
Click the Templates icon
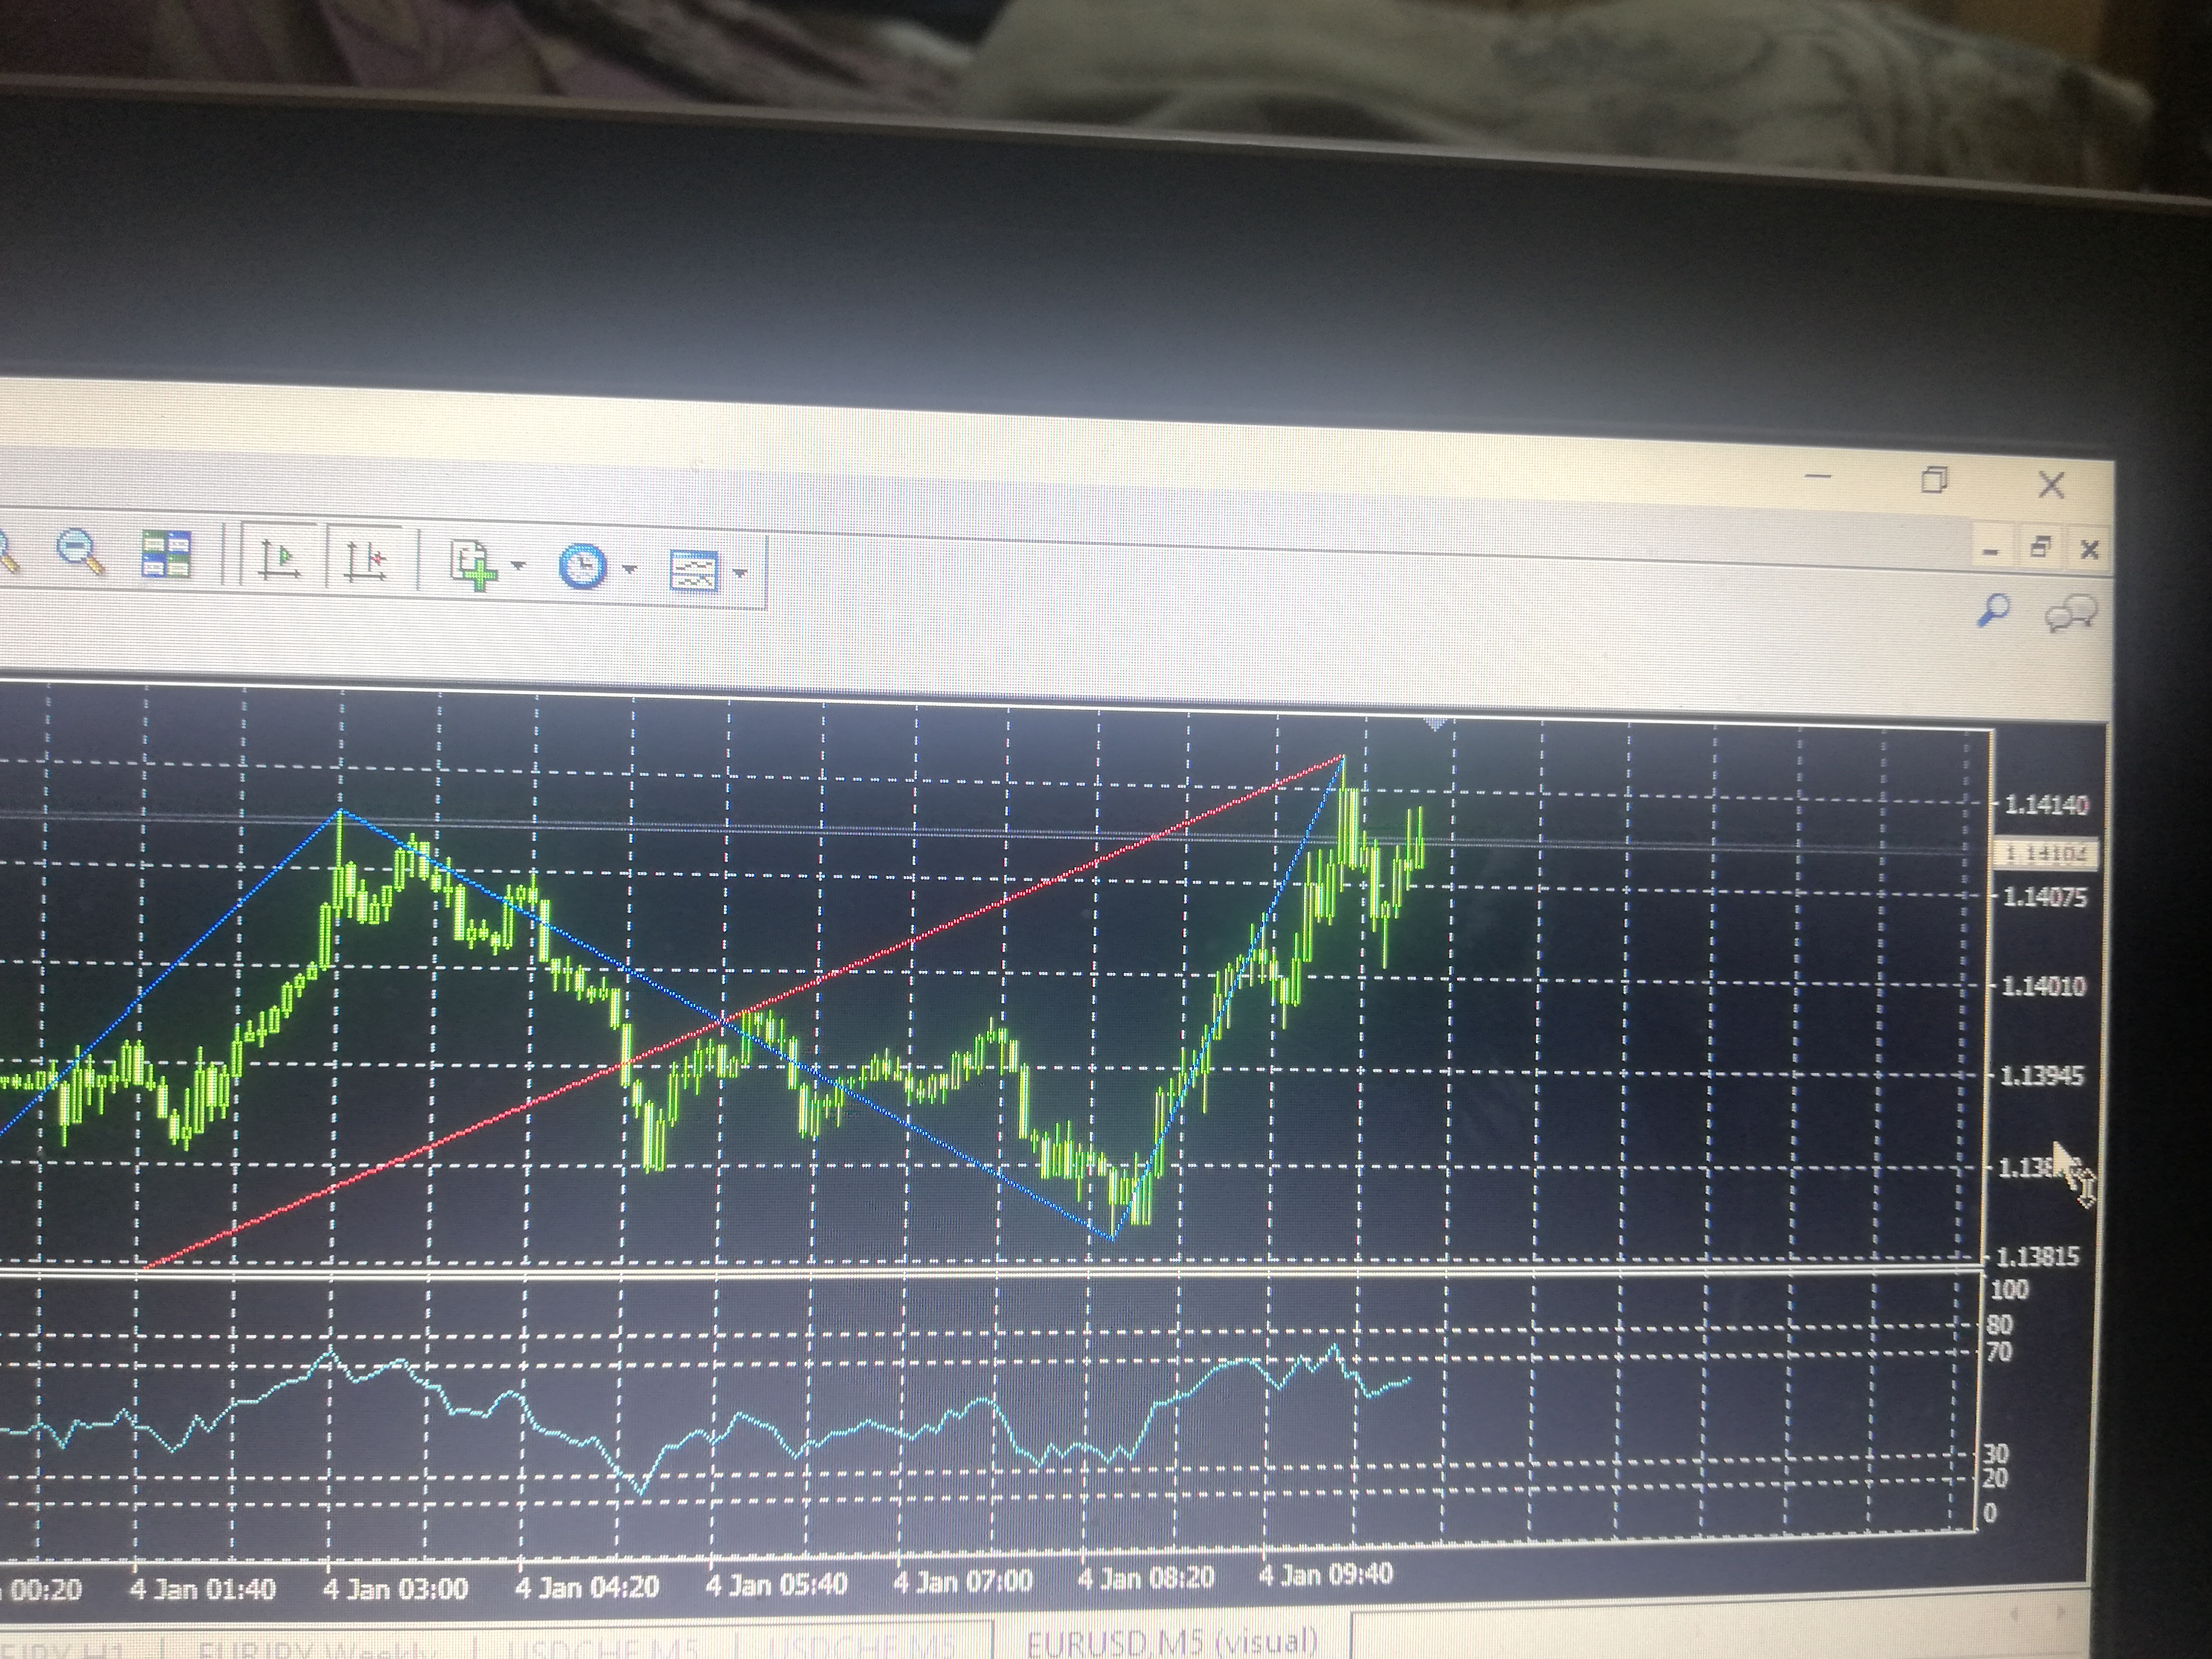click(x=694, y=571)
